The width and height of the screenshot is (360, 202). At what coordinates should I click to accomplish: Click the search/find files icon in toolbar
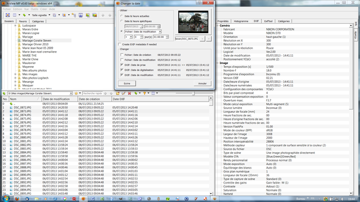click(x=74, y=15)
